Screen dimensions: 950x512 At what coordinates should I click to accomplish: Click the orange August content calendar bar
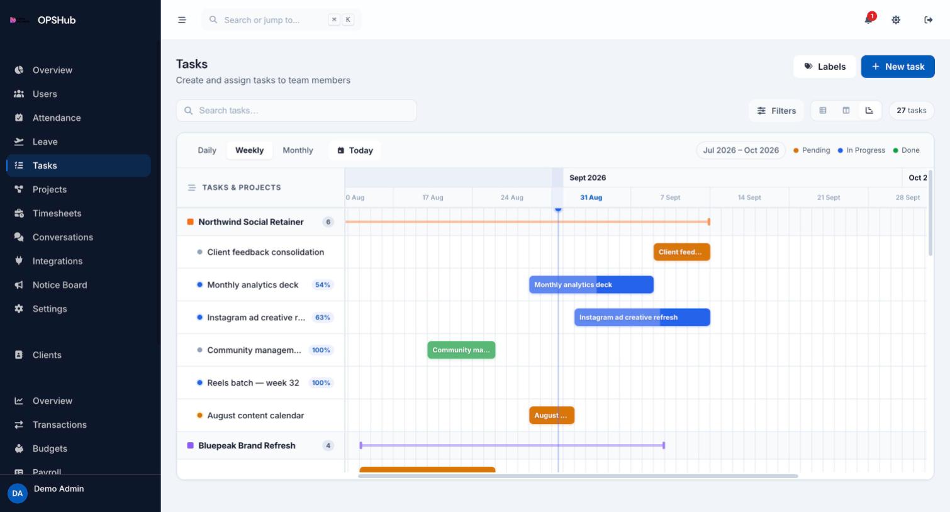click(552, 416)
